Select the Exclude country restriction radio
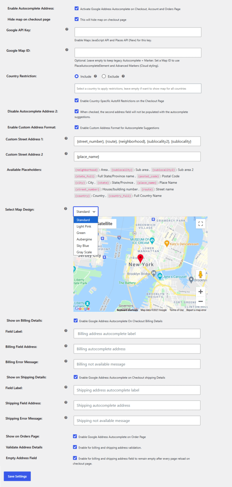 tap(104, 76)
